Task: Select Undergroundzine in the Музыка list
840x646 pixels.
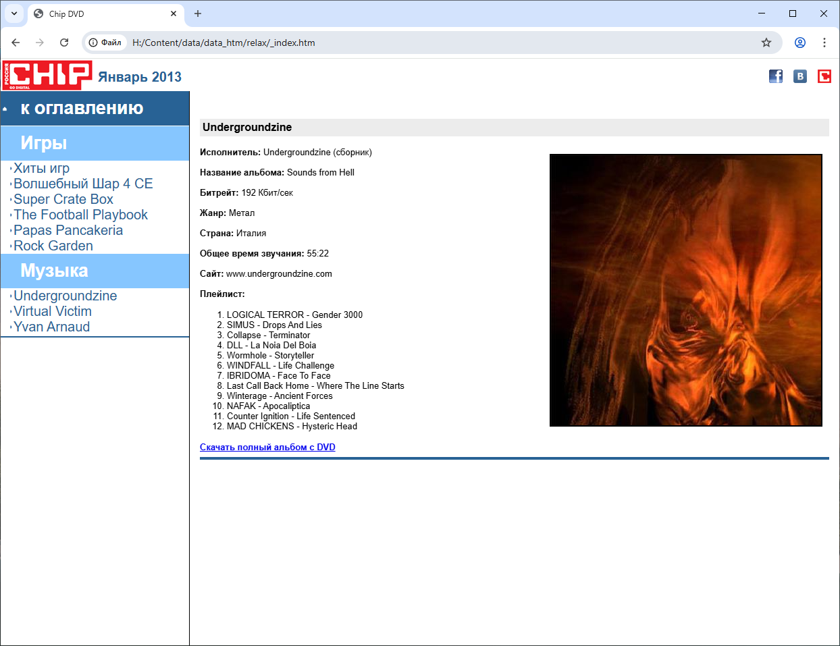Action: pyautogui.click(x=65, y=296)
